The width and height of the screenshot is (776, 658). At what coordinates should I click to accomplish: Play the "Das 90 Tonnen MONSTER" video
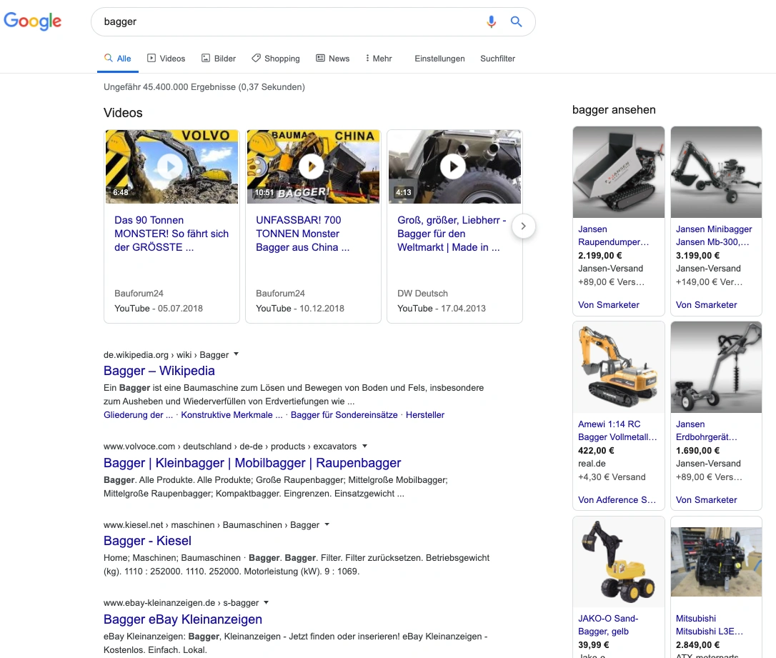click(x=171, y=166)
